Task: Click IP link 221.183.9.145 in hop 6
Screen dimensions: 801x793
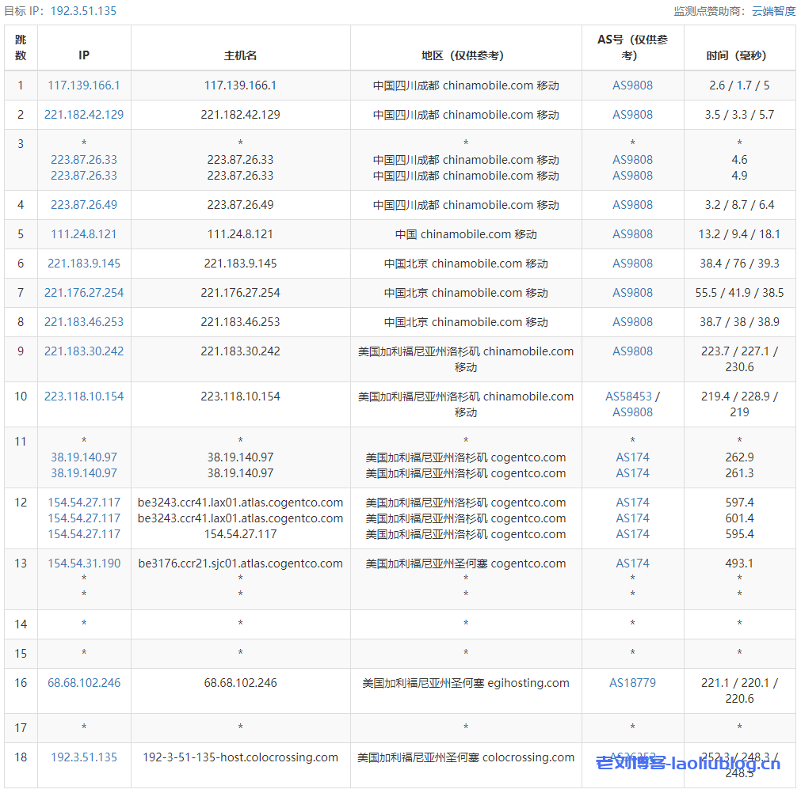Action: (x=84, y=264)
